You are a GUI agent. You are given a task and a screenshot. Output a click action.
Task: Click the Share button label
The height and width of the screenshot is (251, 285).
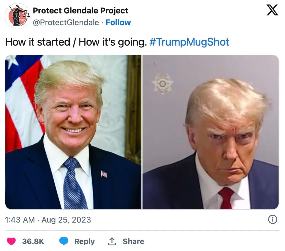pos(133,241)
